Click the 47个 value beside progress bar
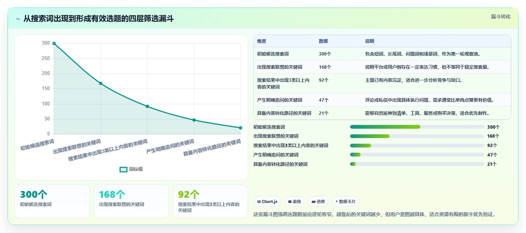Viewport: 526px width, 233px height. 492,155
